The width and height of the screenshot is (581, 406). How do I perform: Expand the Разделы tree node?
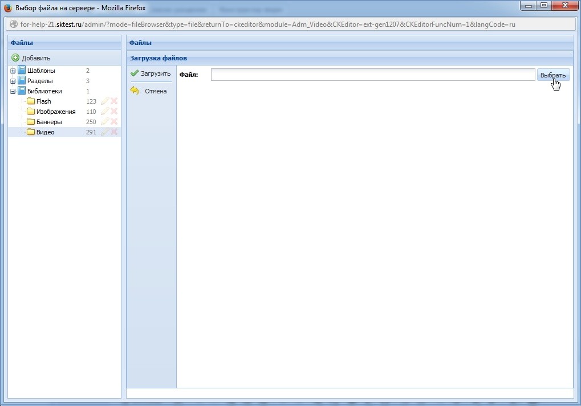(x=13, y=81)
